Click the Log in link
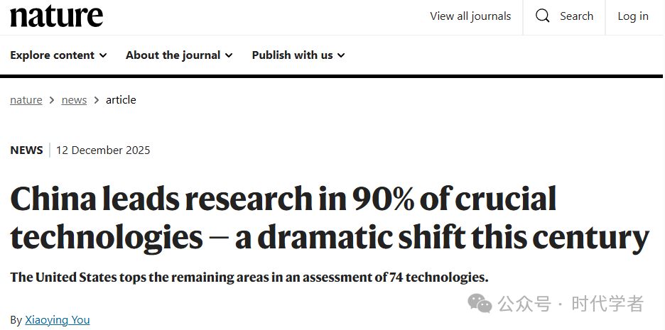Screen dimensions: 665x330 tap(633, 16)
